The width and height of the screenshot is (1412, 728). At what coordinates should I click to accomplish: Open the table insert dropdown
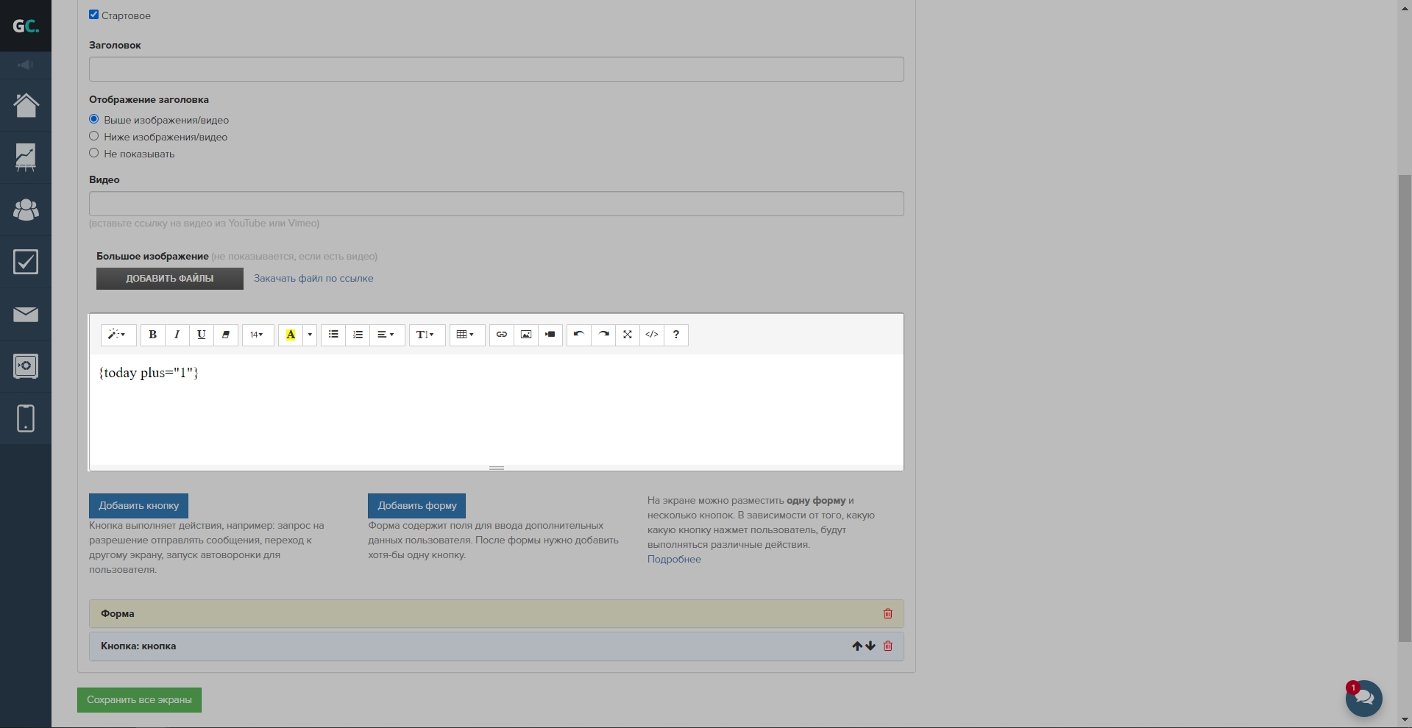coord(465,335)
